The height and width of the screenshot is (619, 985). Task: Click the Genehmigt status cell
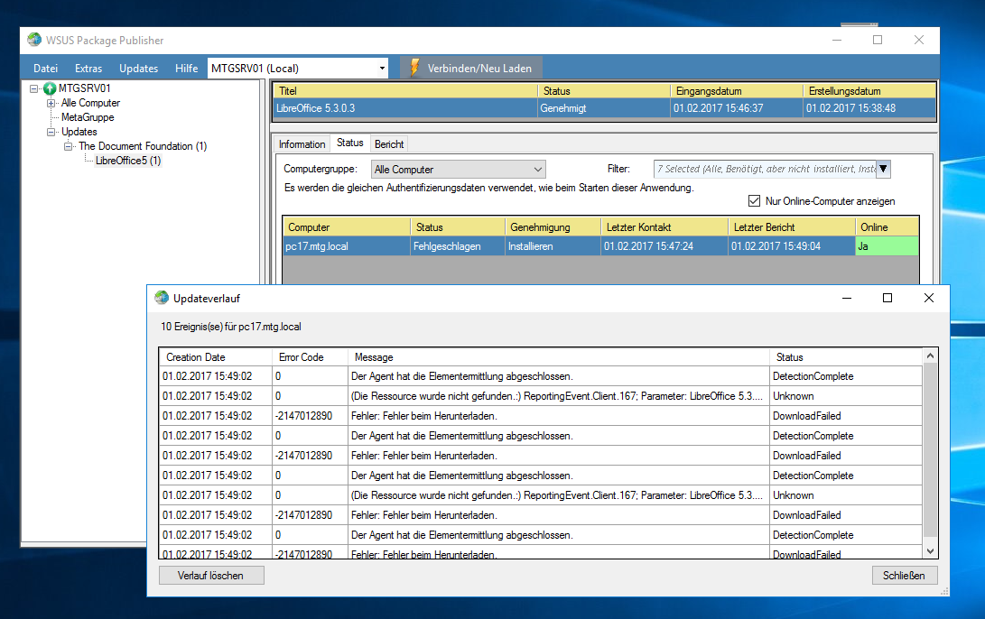(604, 108)
